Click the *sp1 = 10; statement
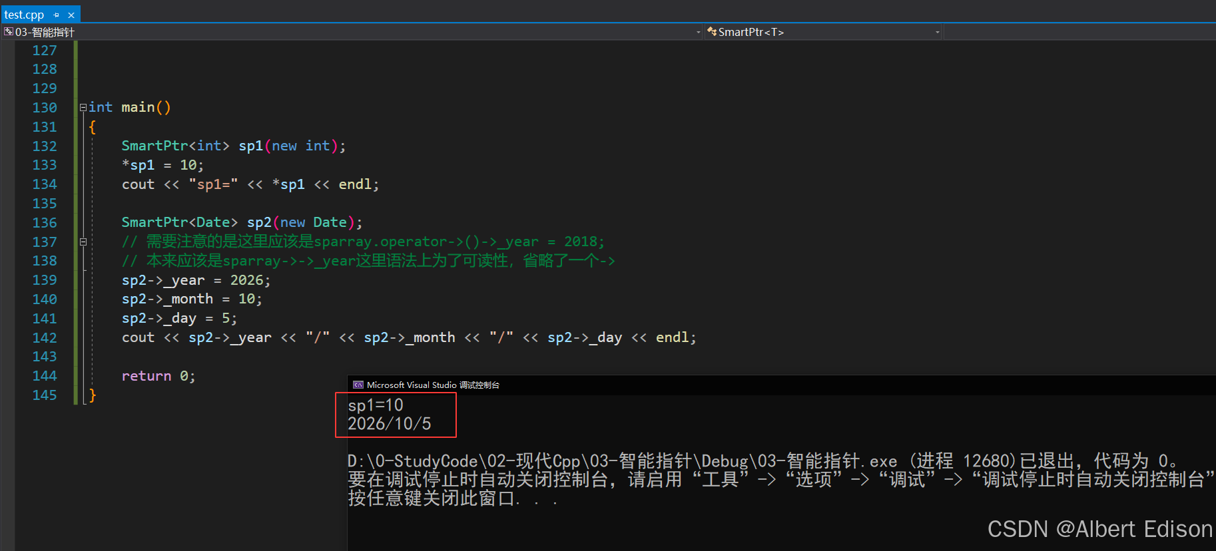1216x551 pixels. (x=163, y=165)
